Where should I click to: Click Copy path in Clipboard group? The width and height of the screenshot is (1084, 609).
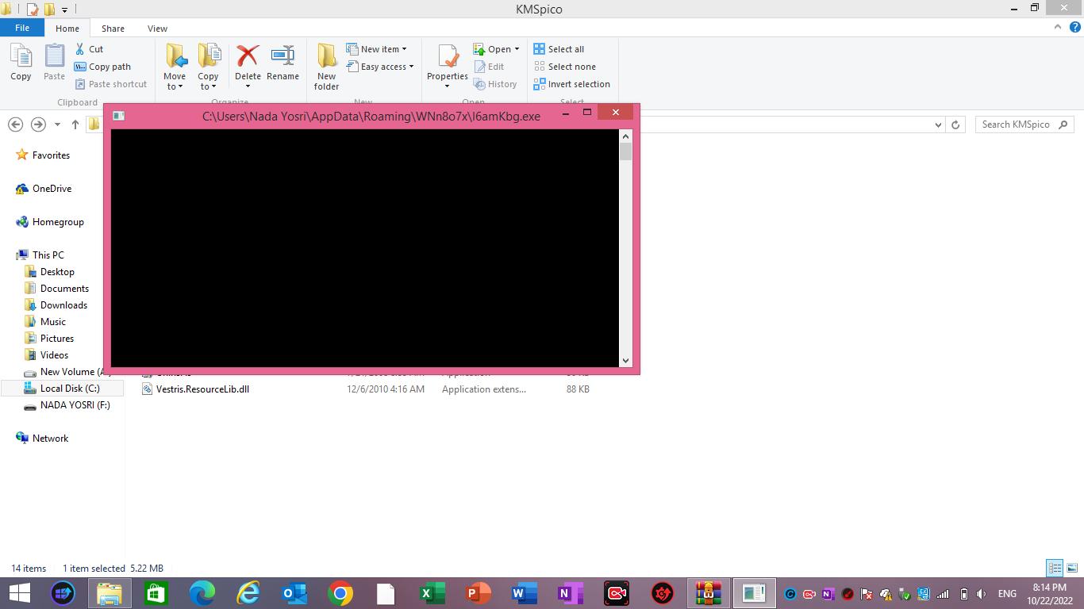click(x=102, y=67)
